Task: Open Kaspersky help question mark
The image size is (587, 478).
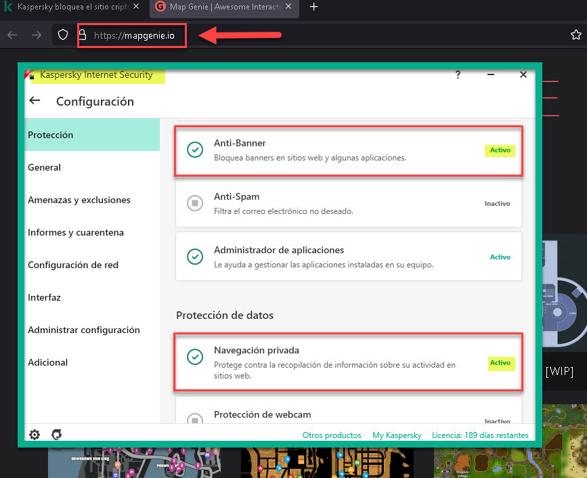Action: [458, 75]
